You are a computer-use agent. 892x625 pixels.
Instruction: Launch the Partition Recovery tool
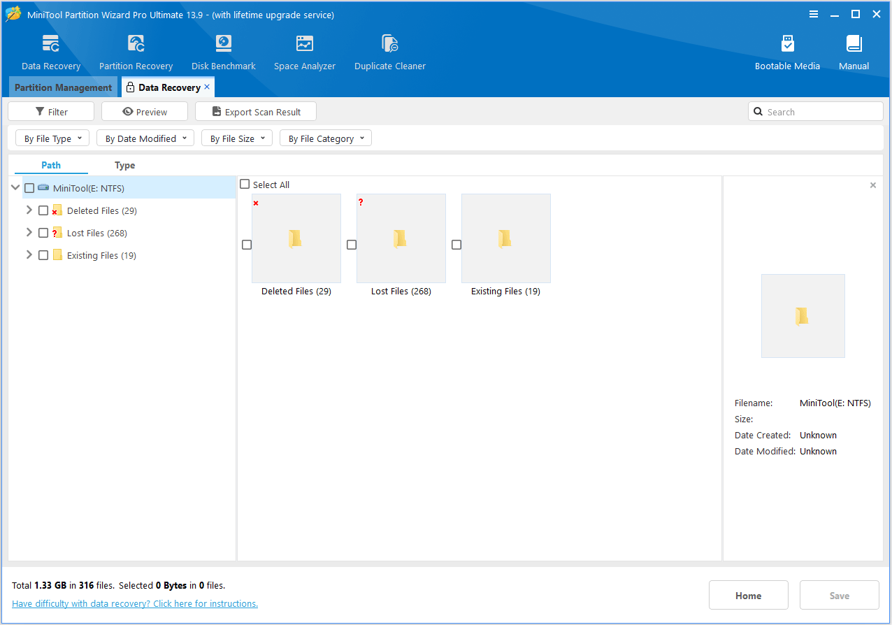136,44
